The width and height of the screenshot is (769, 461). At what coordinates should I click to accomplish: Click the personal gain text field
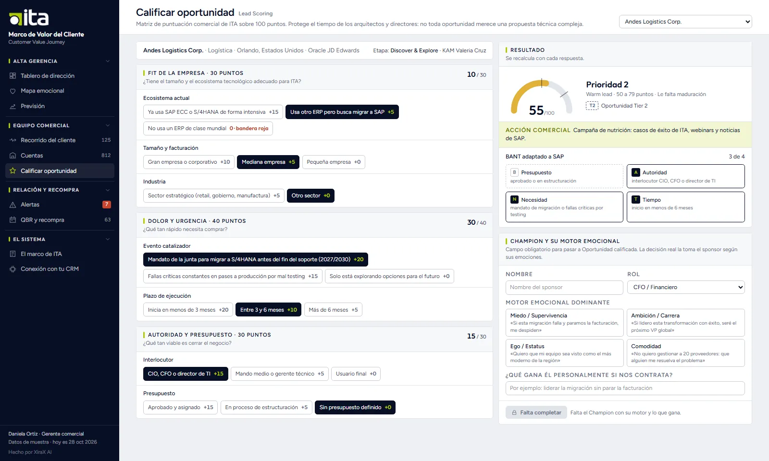click(625, 388)
